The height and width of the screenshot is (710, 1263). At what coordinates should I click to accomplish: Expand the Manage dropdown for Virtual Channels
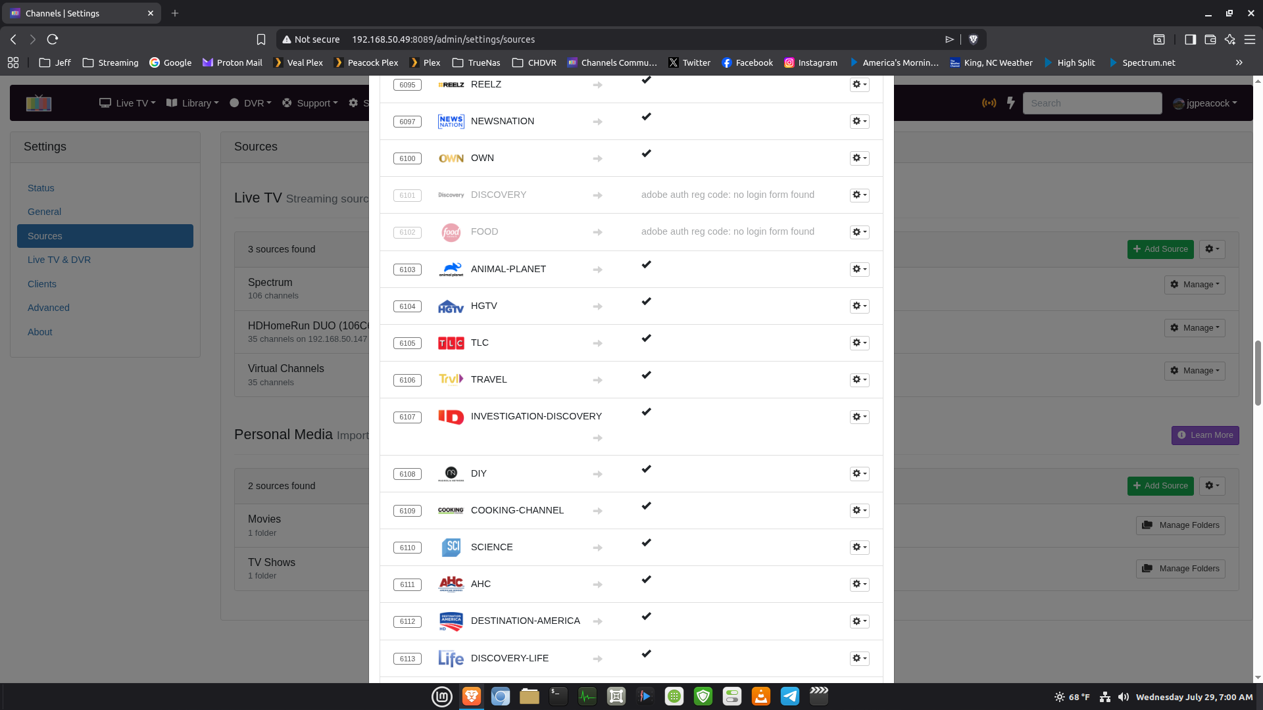(x=1195, y=371)
